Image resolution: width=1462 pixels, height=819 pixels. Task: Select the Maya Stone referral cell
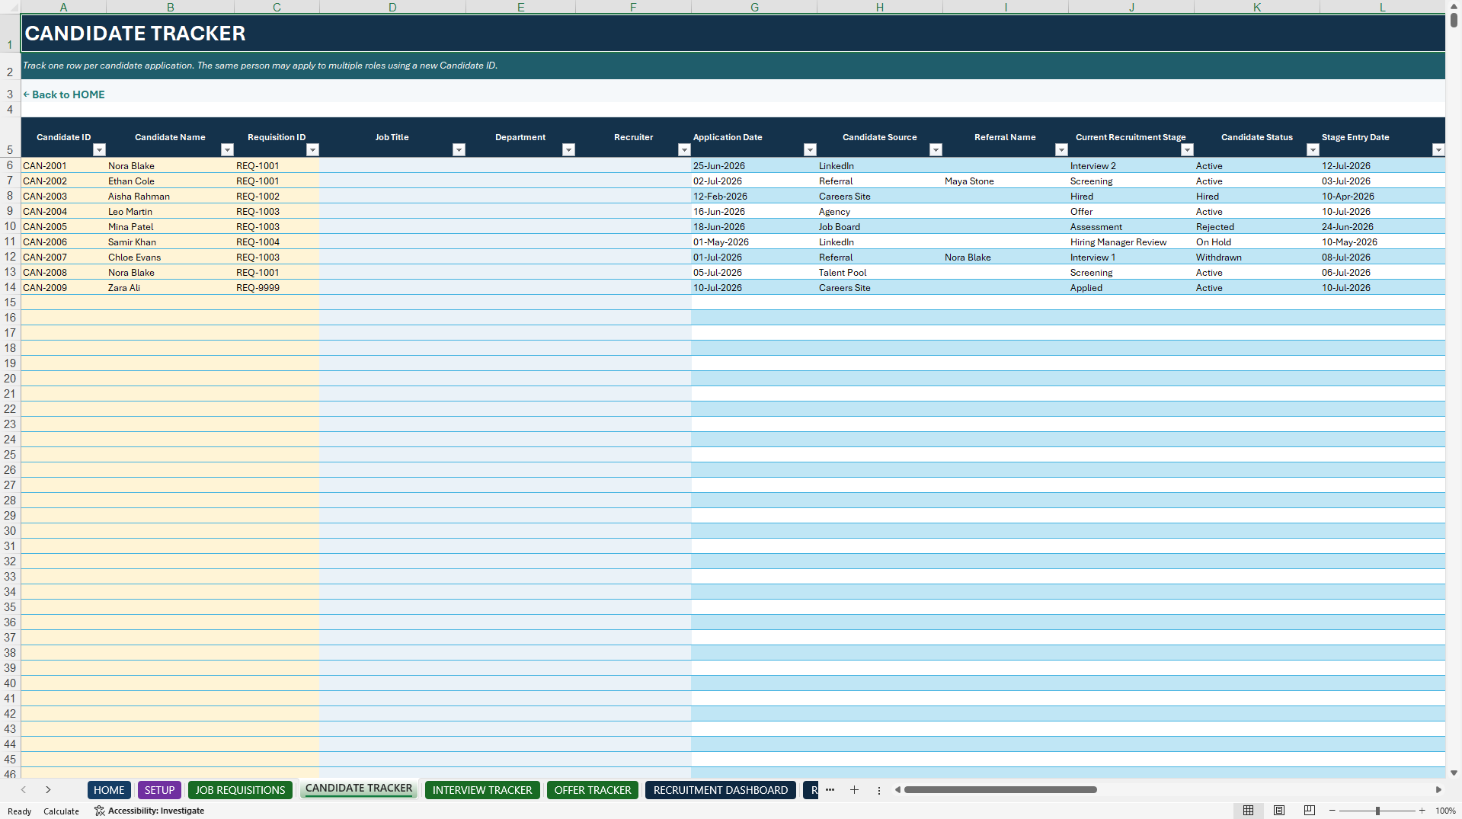pyautogui.click(x=1006, y=181)
